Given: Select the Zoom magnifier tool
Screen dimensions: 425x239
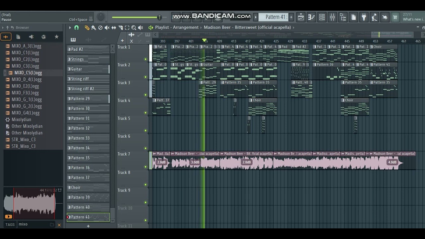Looking at the screenshot, I should coord(134,28).
